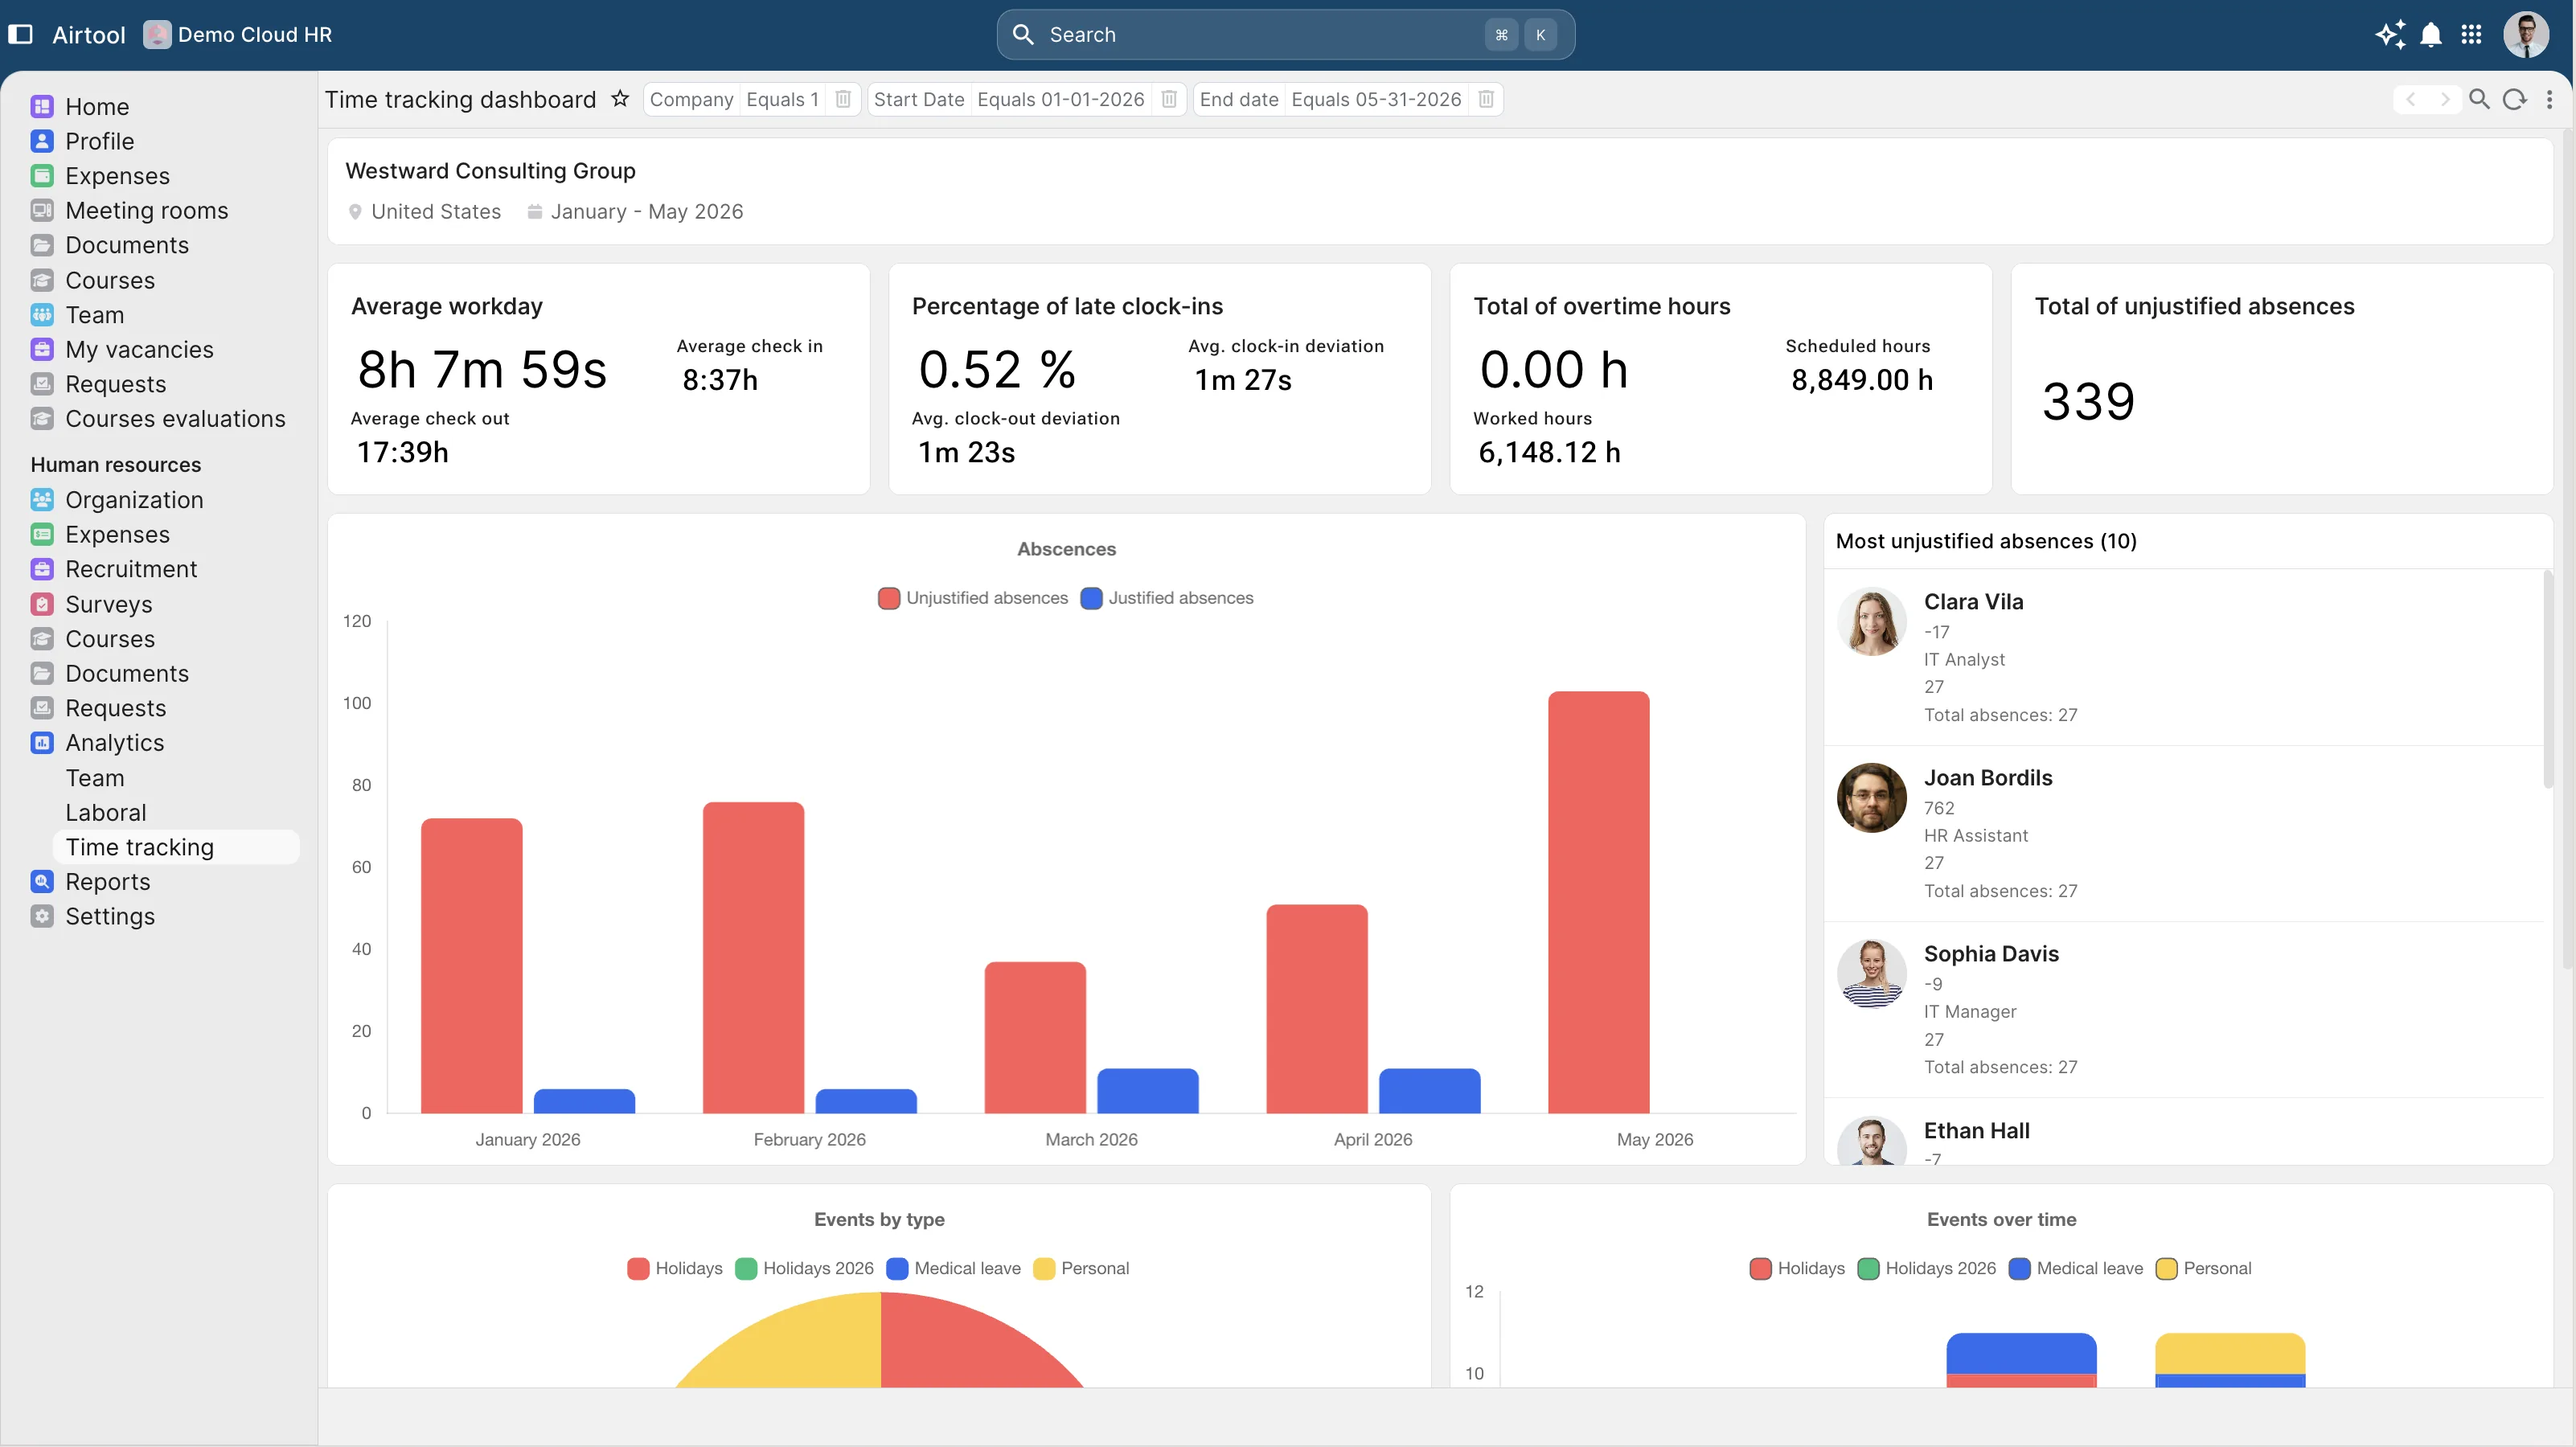This screenshot has height=1447, width=2576.
Task: Click the Courses icon under Human resources
Action: (x=42, y=638)
